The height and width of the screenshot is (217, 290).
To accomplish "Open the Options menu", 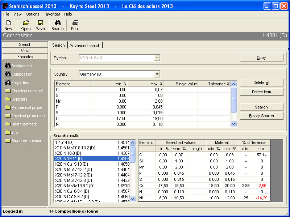I will tap(33, 14).
